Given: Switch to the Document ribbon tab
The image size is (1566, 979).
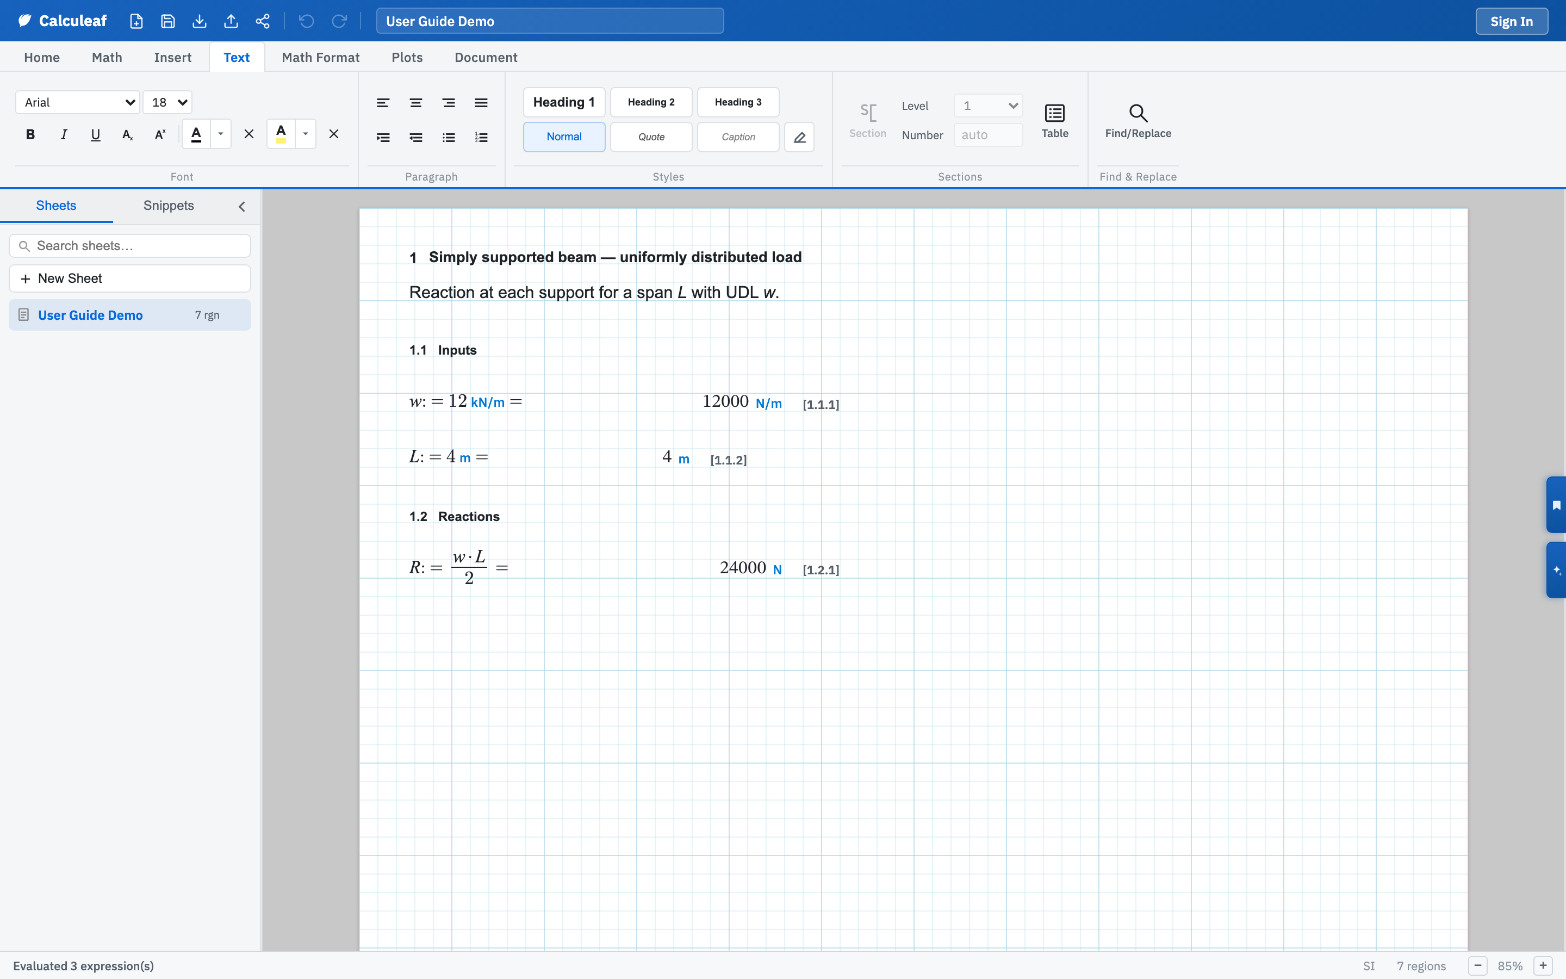Looking at the screenshot, I should pos(486,57).
